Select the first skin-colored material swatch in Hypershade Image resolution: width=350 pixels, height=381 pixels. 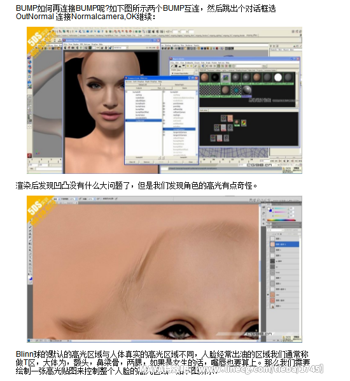(205, 78)
